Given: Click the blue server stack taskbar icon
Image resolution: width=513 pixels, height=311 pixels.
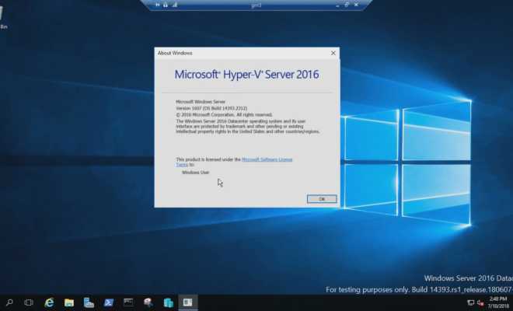Looking at the screenshot, I should [168, 302].
